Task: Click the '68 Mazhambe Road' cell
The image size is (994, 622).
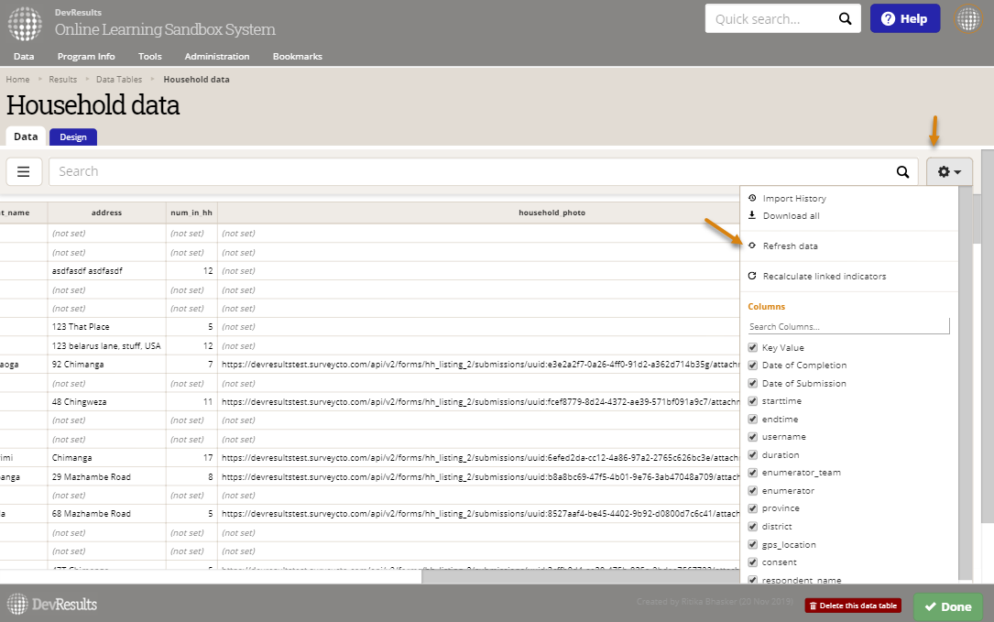Action: point(106,514)
